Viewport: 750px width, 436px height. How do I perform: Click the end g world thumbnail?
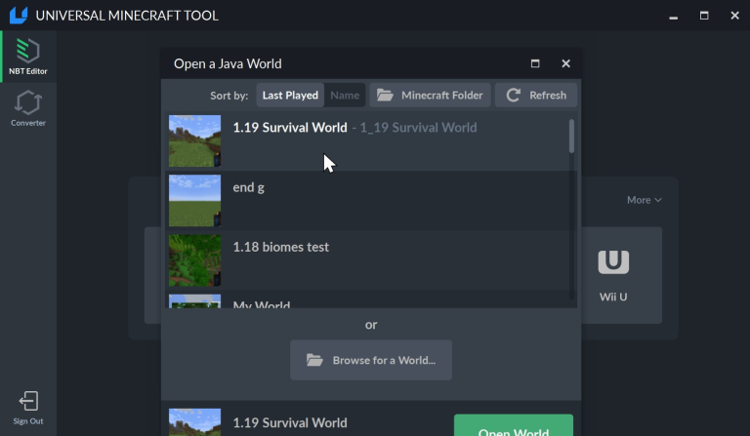pyautogui.click(x=194, y=201)
